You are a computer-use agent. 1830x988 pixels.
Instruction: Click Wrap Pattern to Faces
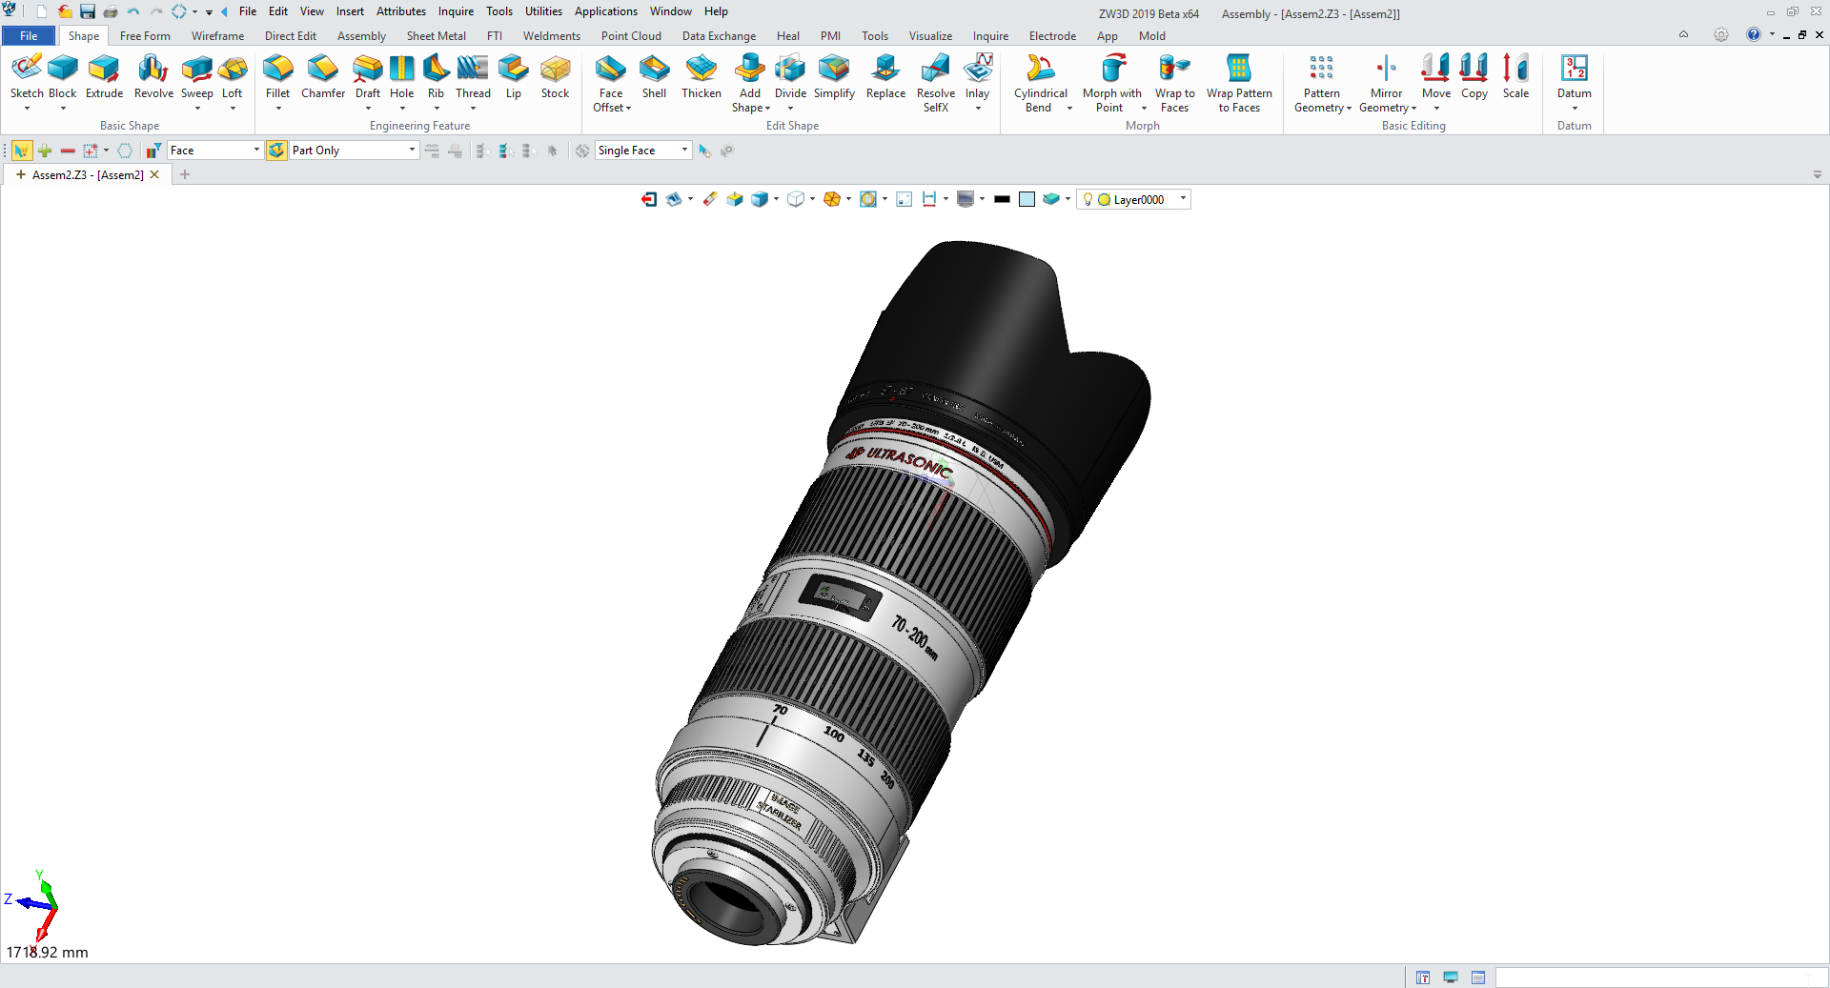coord(1239,82)
